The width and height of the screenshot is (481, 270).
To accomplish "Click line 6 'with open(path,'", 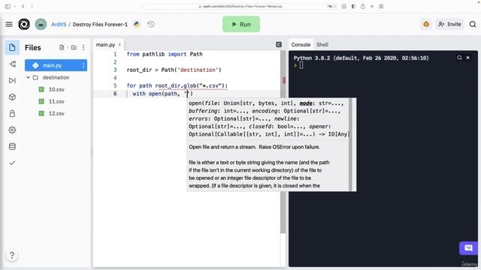I will coord(162,93).
